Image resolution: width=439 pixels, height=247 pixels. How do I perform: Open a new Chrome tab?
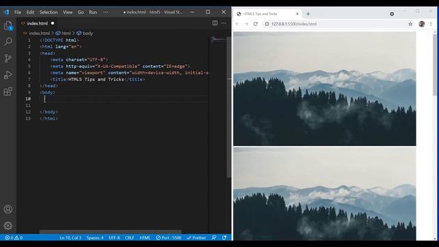(308, 14)
